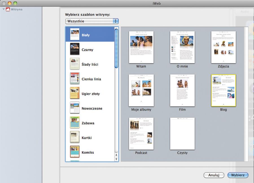Screen dimensions: 254x183
Task: Minimize the iWeb window with yellow button
Action: [10, 3]
